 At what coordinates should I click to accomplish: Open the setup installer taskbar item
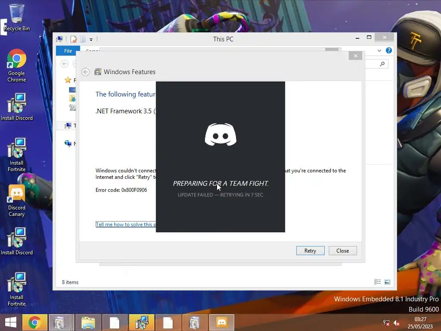click(141, 322)
